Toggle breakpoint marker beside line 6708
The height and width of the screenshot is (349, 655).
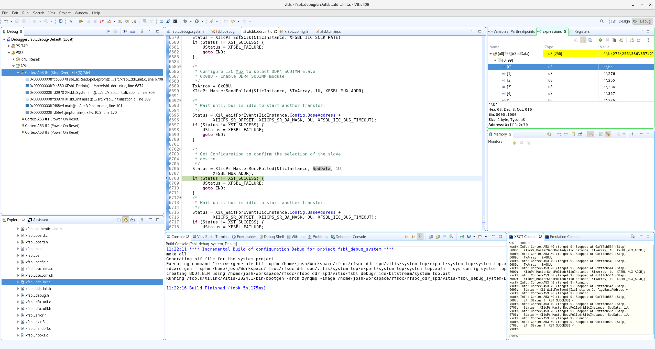tap(167, 178)
